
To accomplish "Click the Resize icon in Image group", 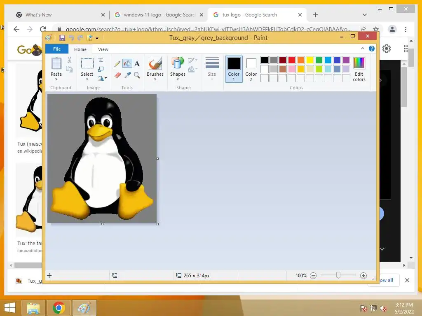I will pyautogui.click(x=101, y=69).
